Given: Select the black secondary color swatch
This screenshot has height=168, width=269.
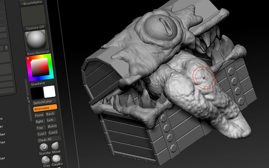Looking at the screenshot, I should coord(37,93).
